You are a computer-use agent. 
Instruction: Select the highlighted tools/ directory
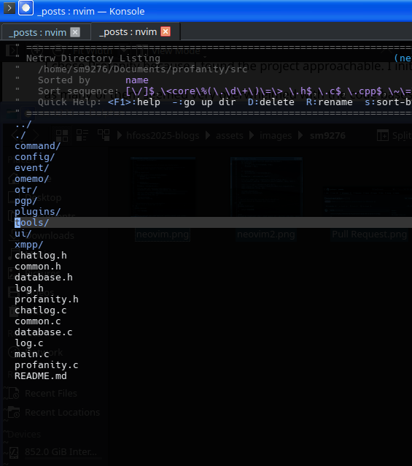(32, 223)
